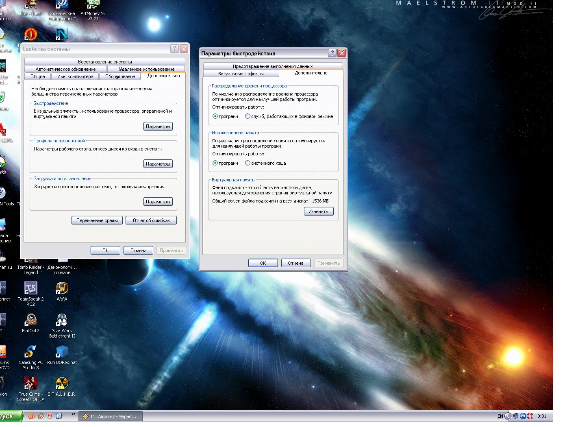Select 'программ' under Распределение времени процессора
Image resolution: width=569 pixels, height=427 pixels.
tap(226, 116)
